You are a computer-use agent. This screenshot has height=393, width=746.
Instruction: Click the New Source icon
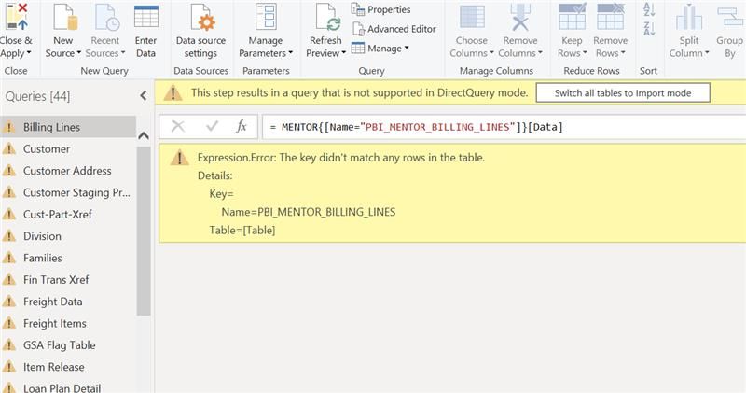click(x=64, y=18)
